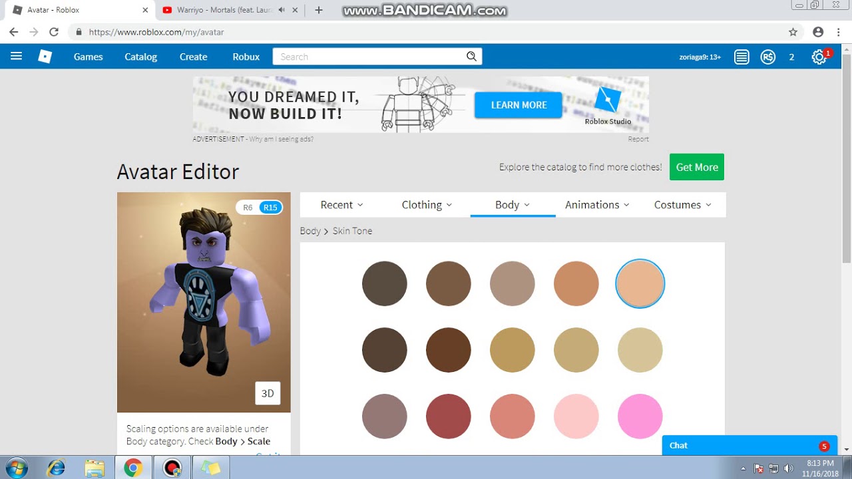
Task: Click the Windows Start button
Action: [x=16, y=468]
